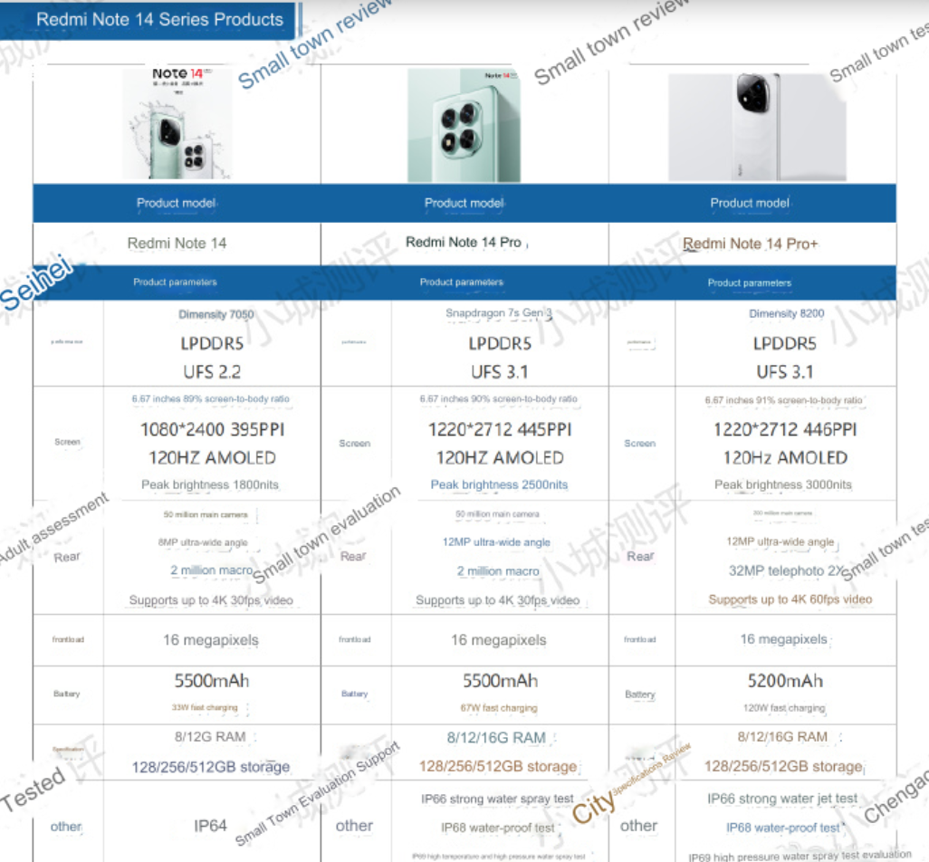Select the '120W fast charging' text

(784, 708)
